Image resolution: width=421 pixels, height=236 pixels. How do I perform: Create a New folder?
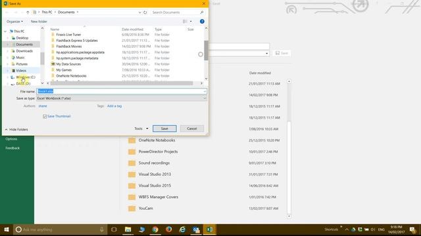tap(39, 22)
